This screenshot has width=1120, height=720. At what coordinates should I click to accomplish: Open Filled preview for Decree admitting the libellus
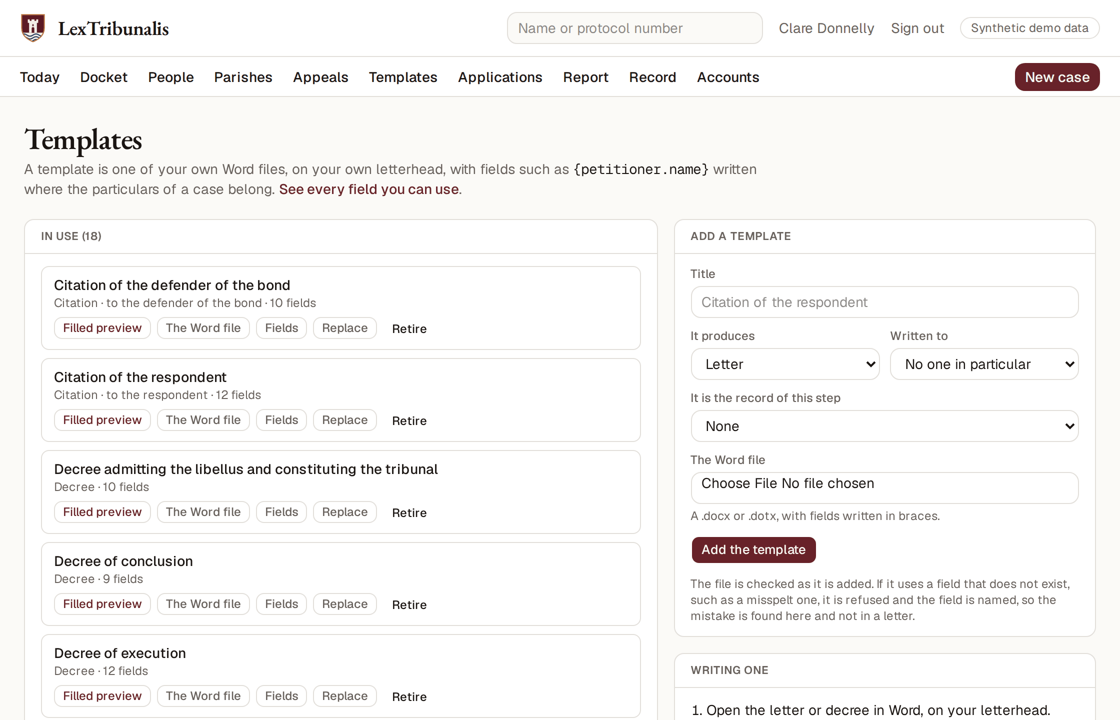tap(102, 512)
